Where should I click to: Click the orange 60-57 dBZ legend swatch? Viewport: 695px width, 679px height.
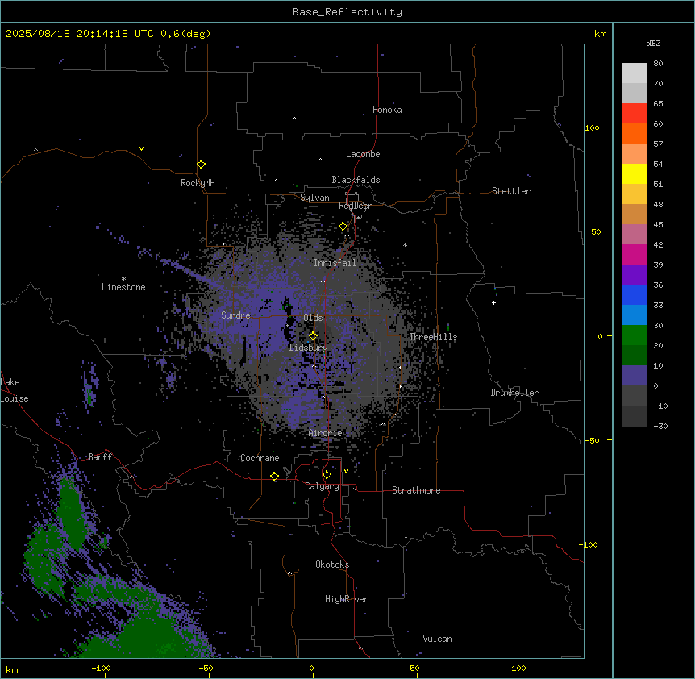tap(634, 133)
